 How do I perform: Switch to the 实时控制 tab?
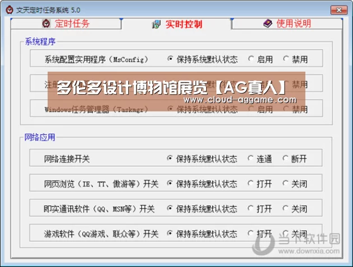tap(177, 24)
